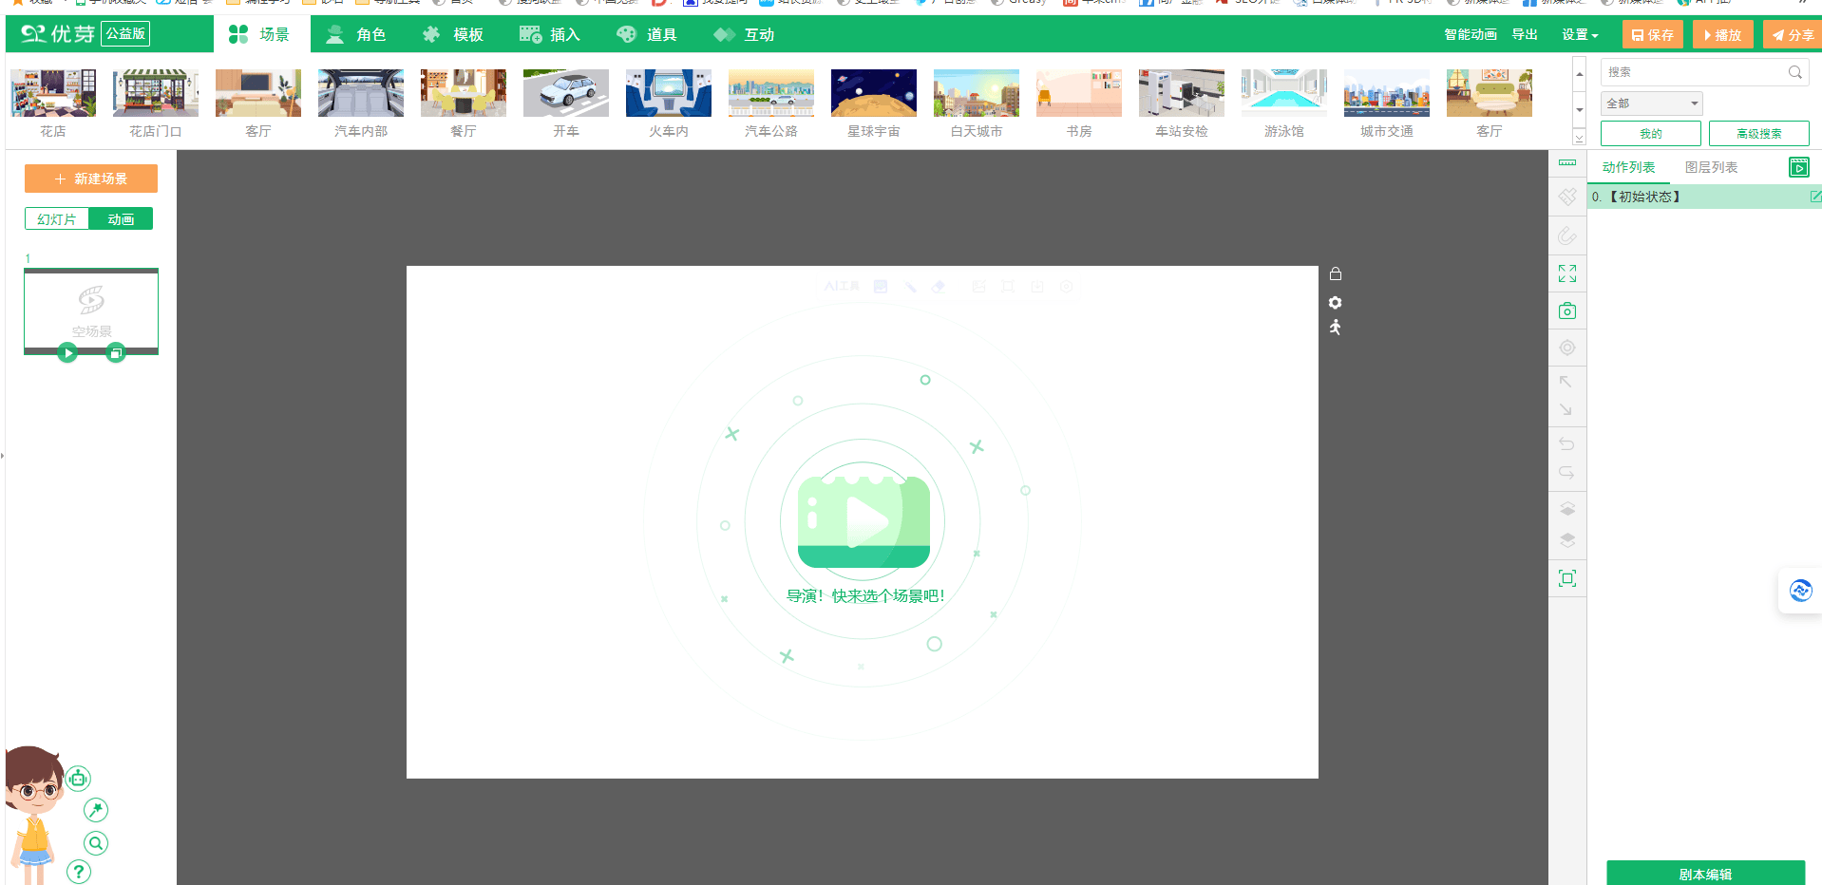Click the fullscreen expand arrows icon
The height and width of the screenshot is (885, 1822).
[1567, 273]
